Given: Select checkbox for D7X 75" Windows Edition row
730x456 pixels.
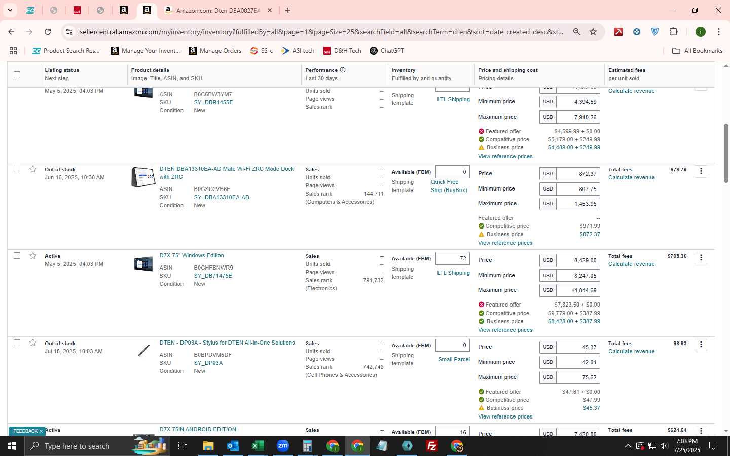Looking at the screenshot, I should click(x=17, y=256).
